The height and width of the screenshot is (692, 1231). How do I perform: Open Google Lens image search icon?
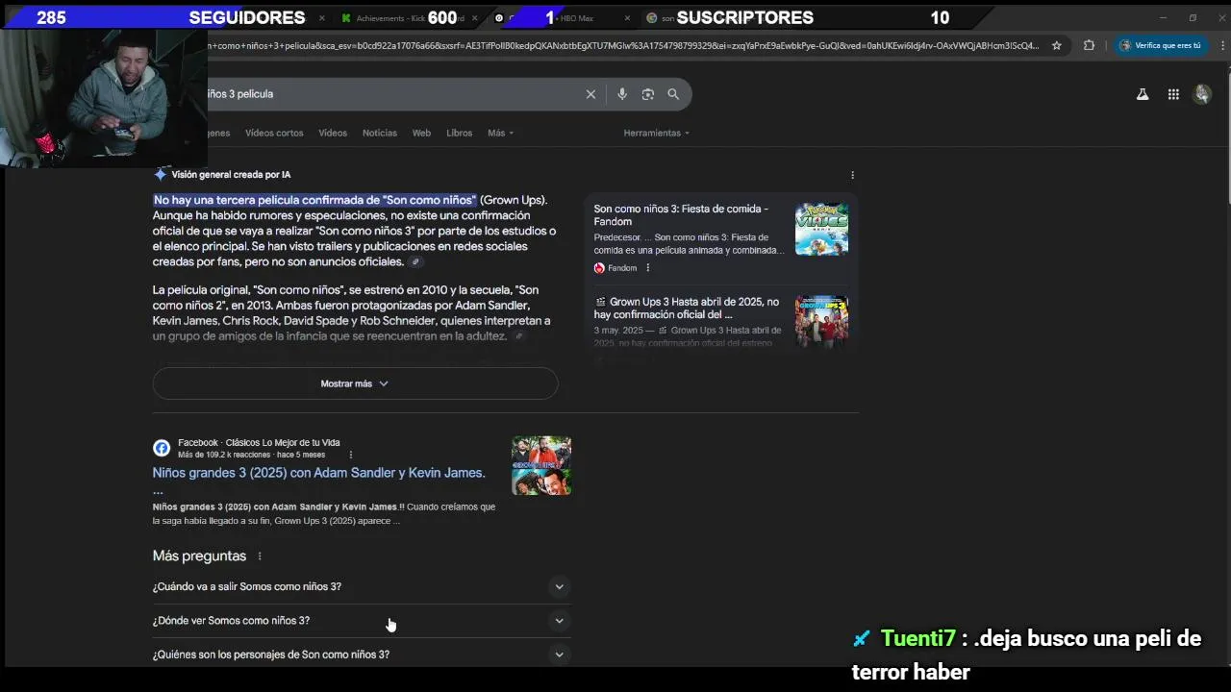click(x=648, y=94)
